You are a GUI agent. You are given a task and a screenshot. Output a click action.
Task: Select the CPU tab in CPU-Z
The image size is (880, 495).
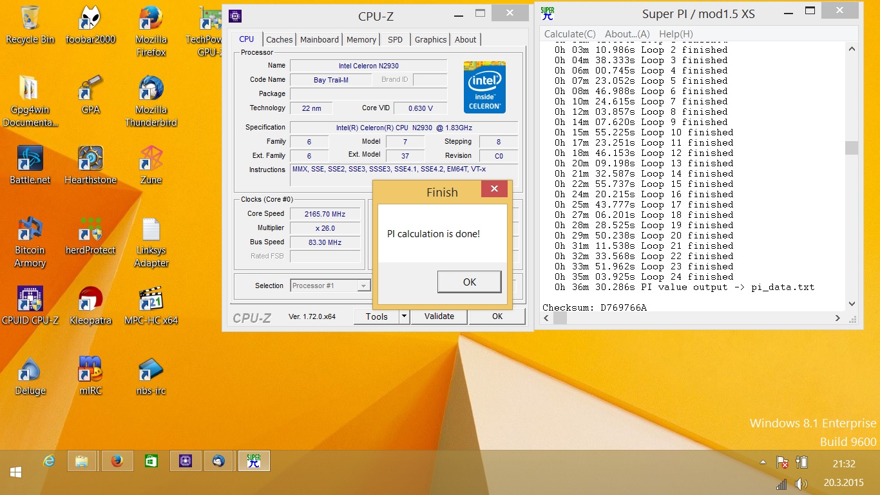247,39
